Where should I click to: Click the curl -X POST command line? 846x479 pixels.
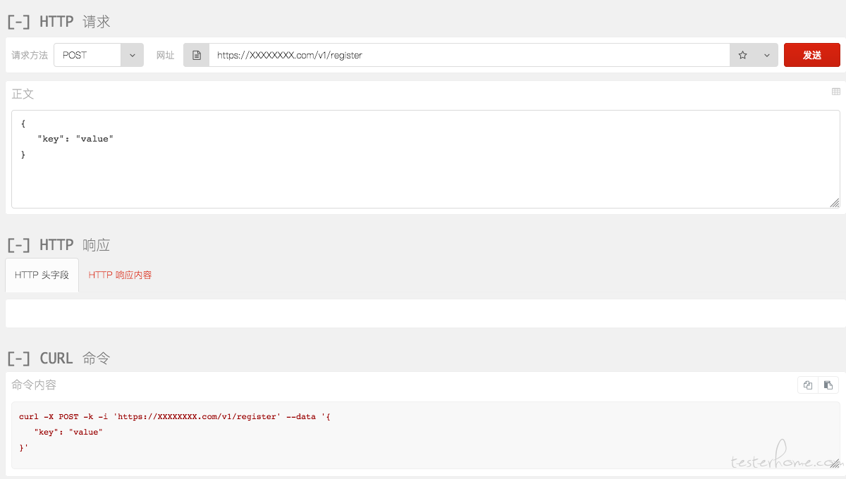(x=175, y=416)
